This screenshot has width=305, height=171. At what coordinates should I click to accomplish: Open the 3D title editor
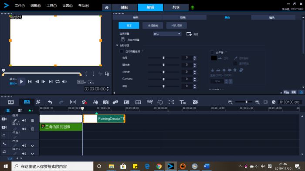pos(183,102)
